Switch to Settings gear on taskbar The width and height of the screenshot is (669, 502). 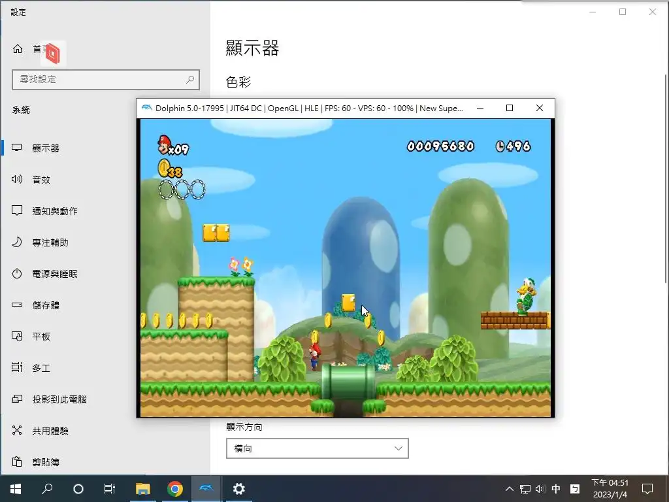pyautogui.click(x=238, y=489)
